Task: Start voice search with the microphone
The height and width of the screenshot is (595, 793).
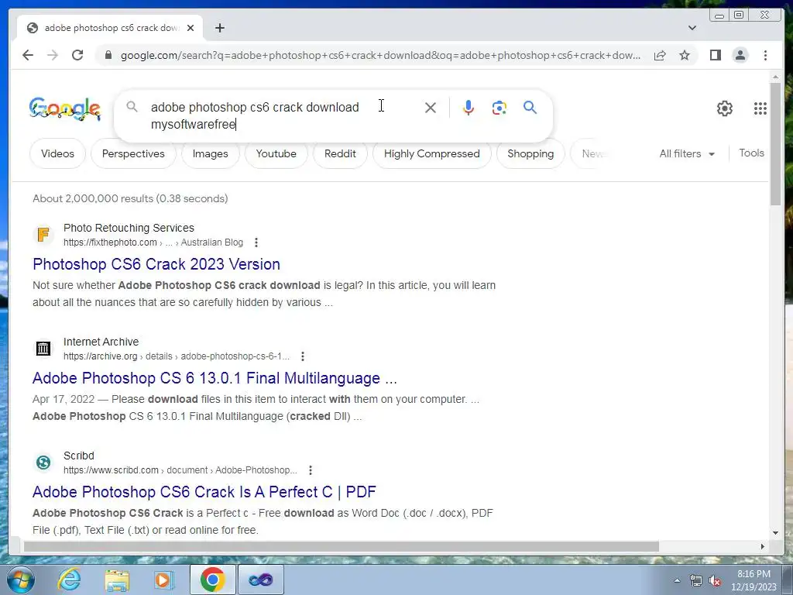Action: [469, 107]
